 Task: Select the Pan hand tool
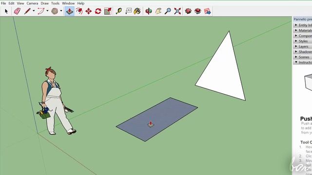point(158,11)
